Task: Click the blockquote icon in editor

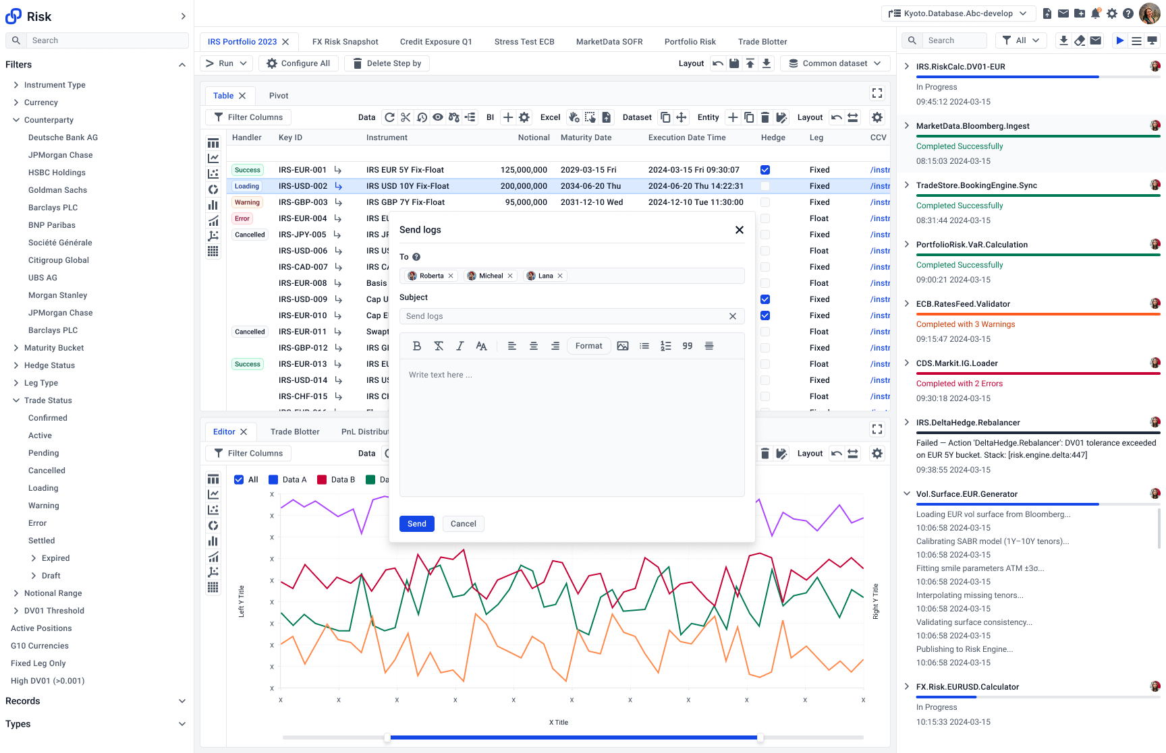Action: pos(688,346)
